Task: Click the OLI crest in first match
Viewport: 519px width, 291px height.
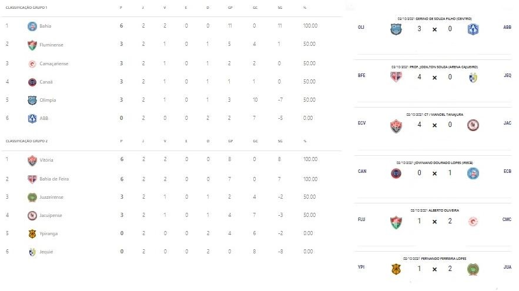Action: [396, 29]
